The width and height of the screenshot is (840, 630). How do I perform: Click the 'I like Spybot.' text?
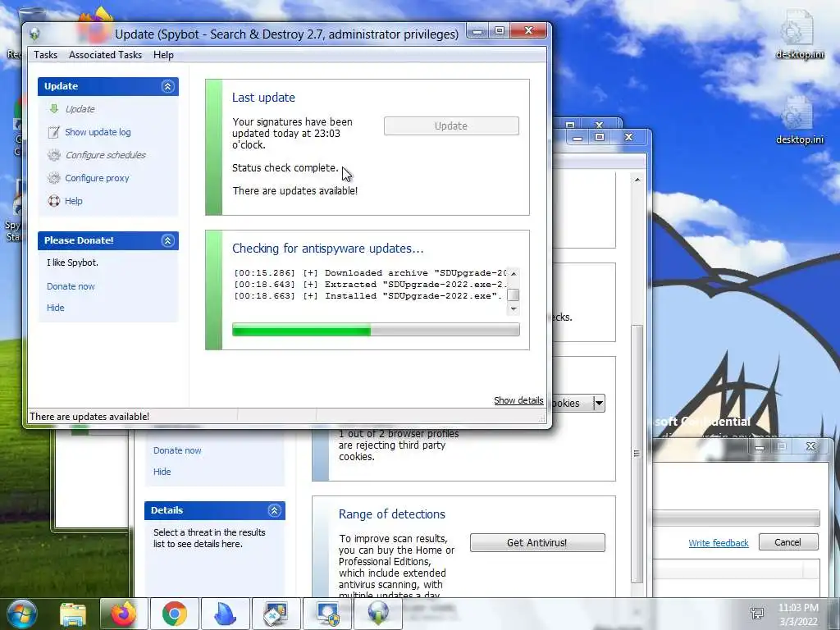(72, 262)
